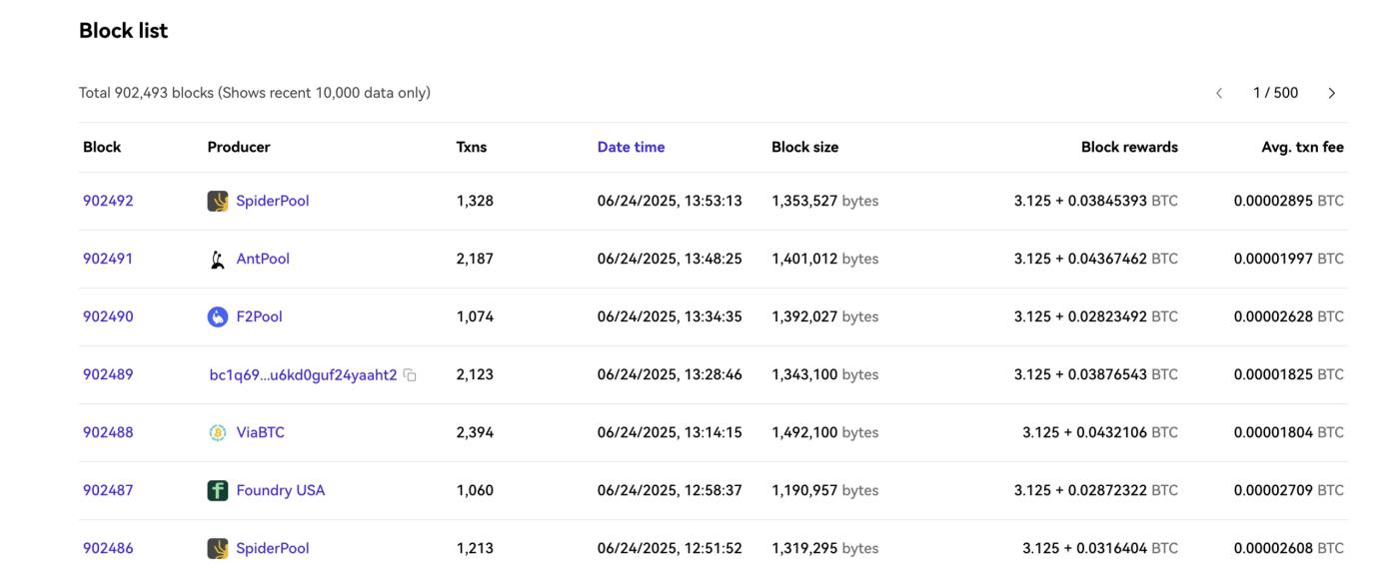Open block 902487

click(x=108, y=490)
